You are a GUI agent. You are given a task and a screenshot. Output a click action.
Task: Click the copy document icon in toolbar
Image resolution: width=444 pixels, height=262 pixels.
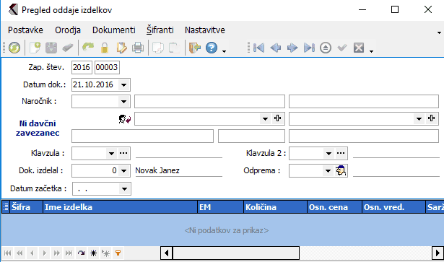pos(158,48)
